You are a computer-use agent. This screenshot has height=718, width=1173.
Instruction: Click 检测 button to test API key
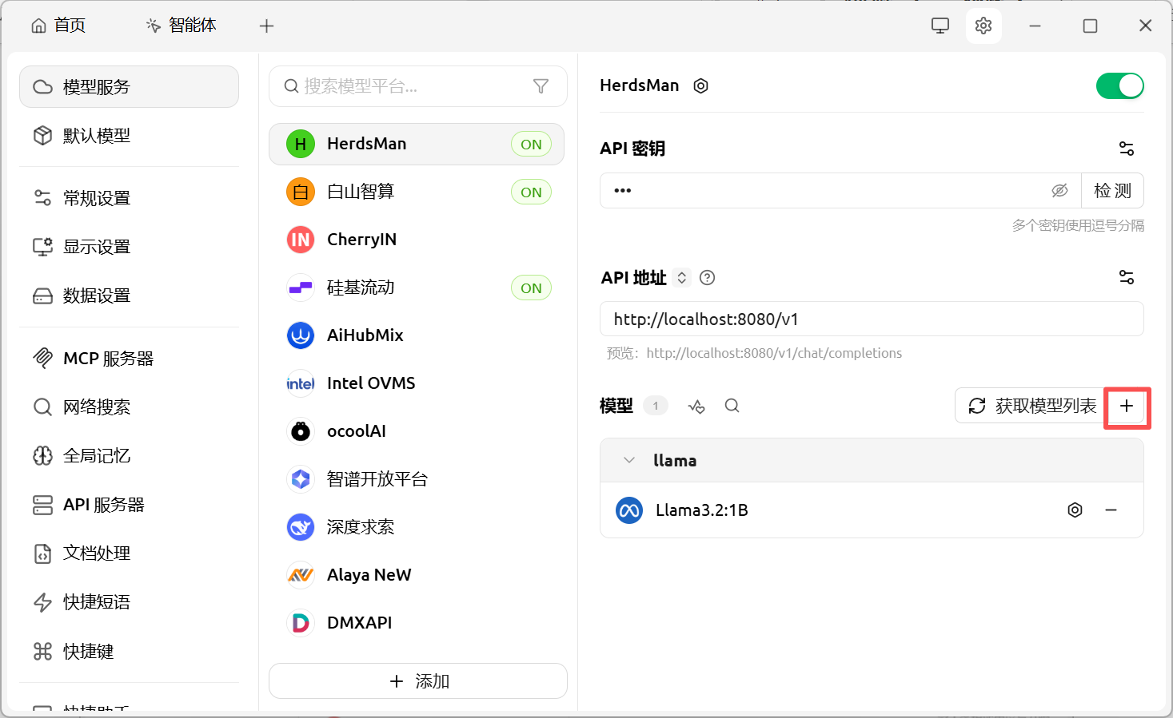click(1112, 191)
